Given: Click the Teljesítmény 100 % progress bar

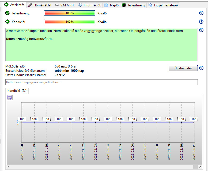Looking at the screenshot, I should 70,13.
